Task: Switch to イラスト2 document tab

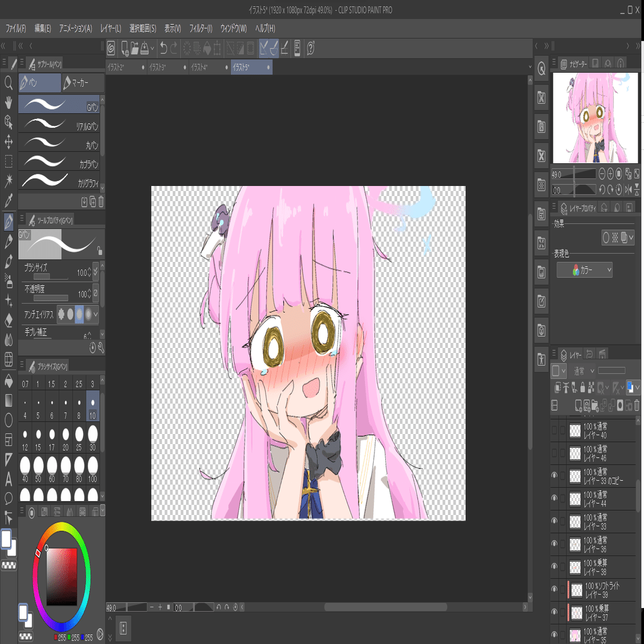Action: (x=126, y=67)
